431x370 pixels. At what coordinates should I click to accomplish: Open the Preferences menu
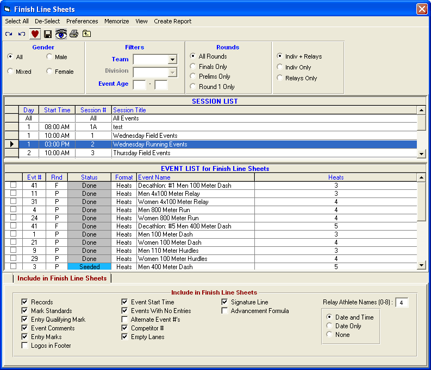[x=82, y=21]
